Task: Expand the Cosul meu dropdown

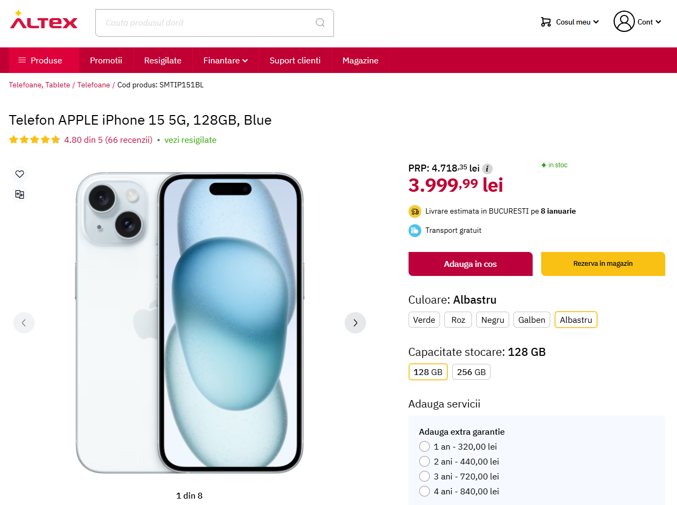Action: 577,22
